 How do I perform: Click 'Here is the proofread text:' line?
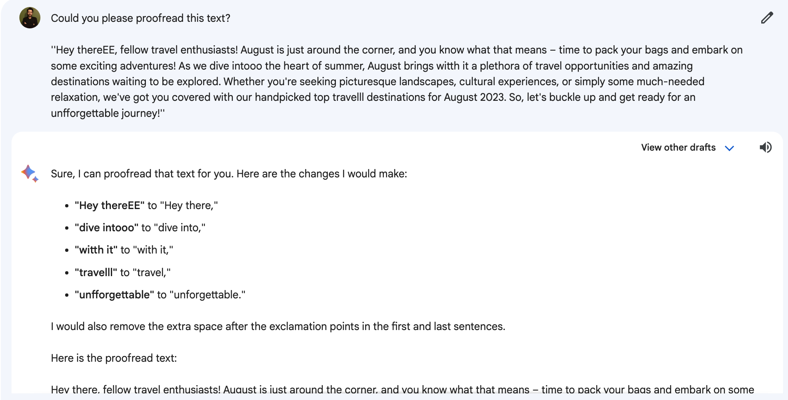point(114,358)
